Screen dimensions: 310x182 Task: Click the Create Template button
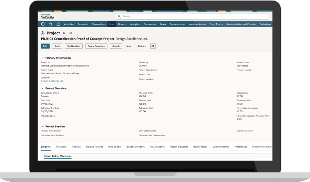(96, 46)
